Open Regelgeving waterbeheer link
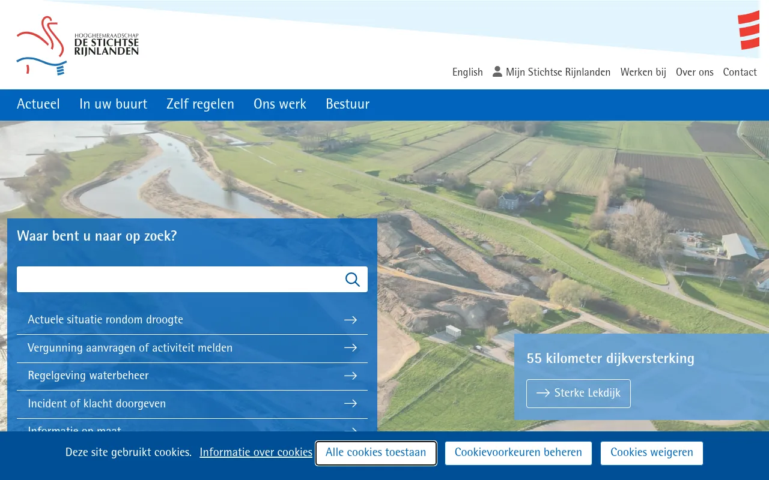 [x=192, y=376]
